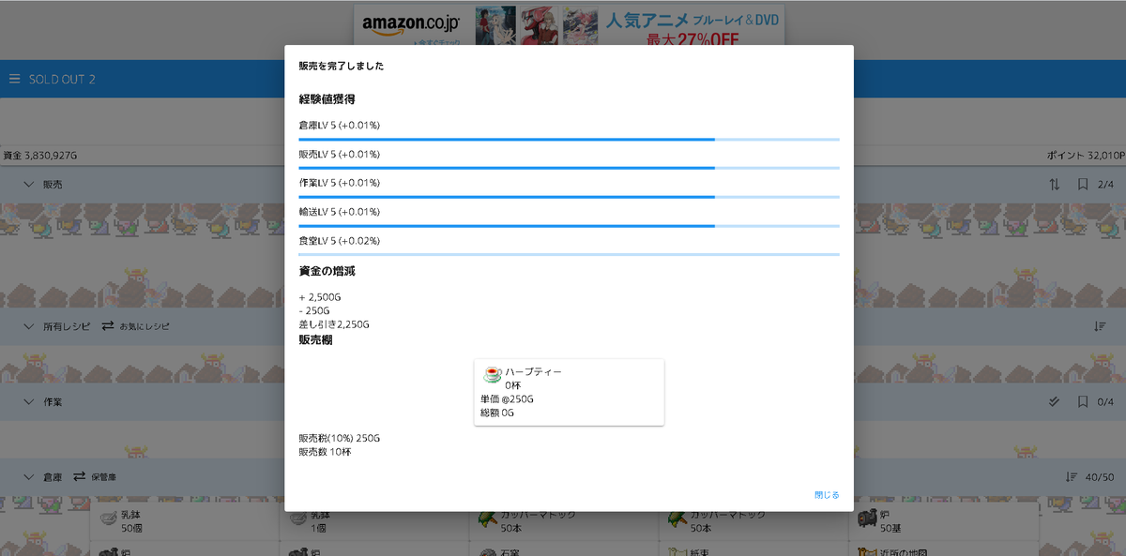Collapse the 販売 section

point(28,184)
